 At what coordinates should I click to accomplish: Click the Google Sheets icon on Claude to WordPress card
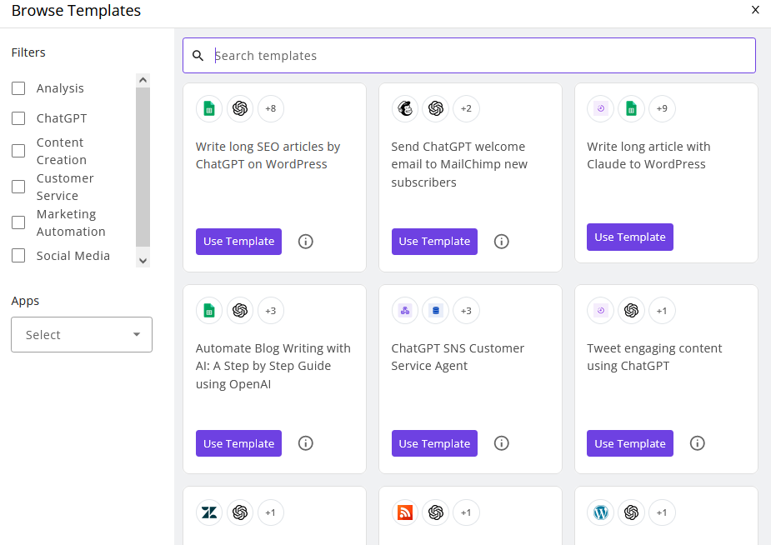pos(631,108)
